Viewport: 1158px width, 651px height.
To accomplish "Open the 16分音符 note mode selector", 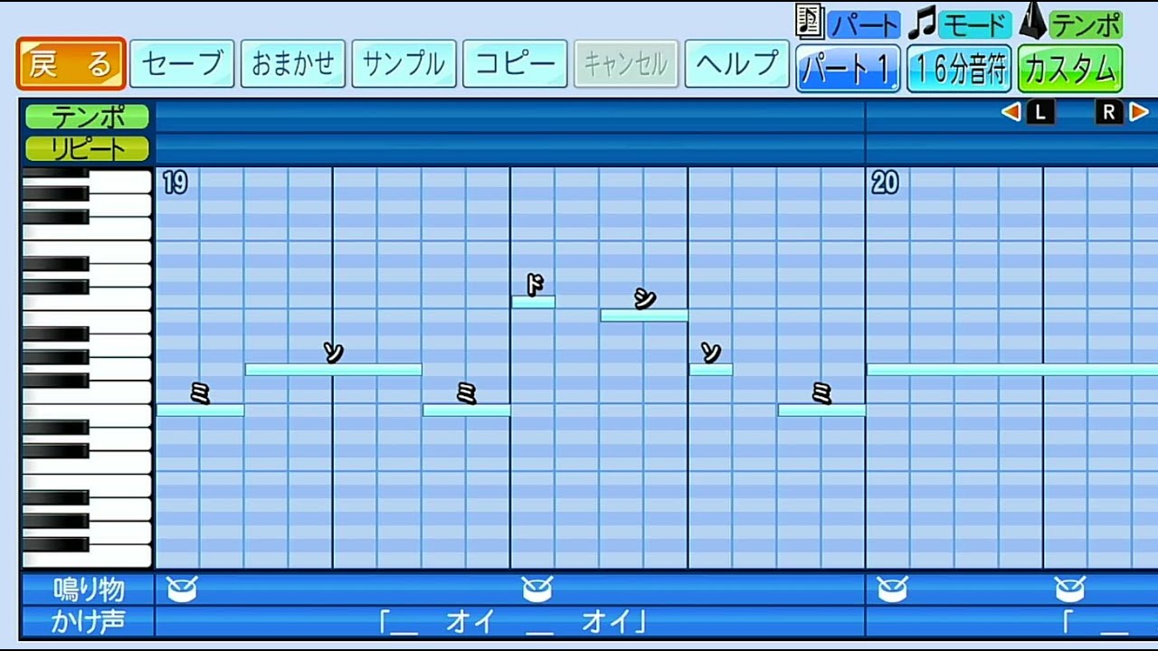I will [x=959, y=69].
